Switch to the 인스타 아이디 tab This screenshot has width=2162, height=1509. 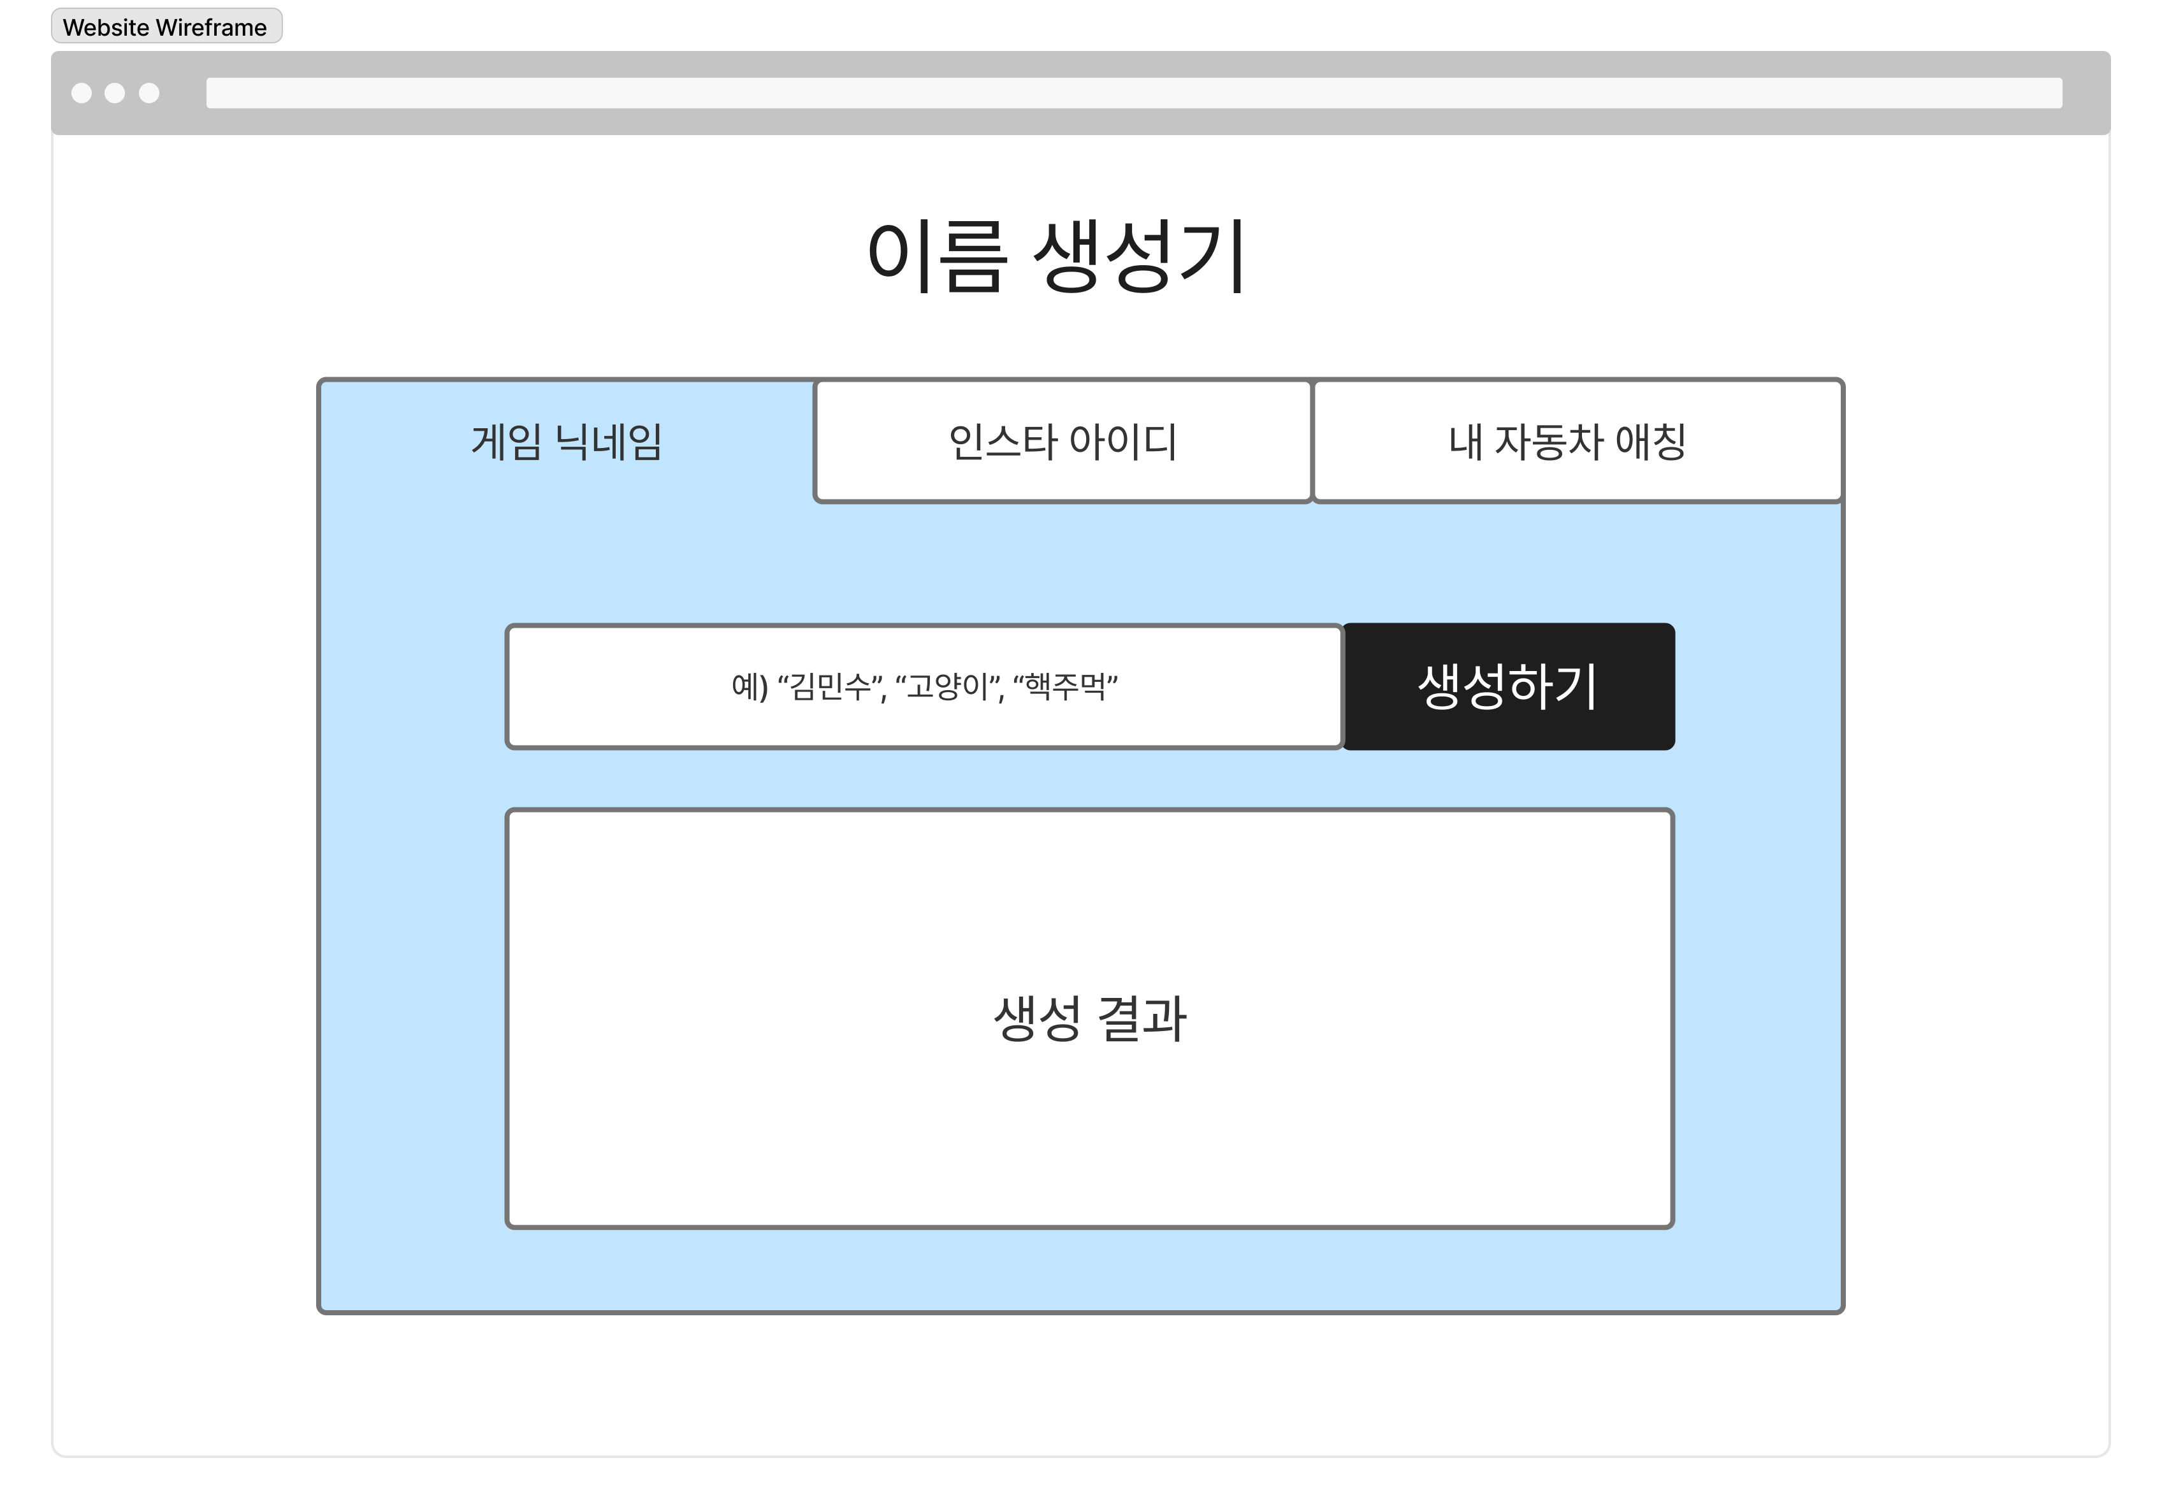coord(1062,442)
